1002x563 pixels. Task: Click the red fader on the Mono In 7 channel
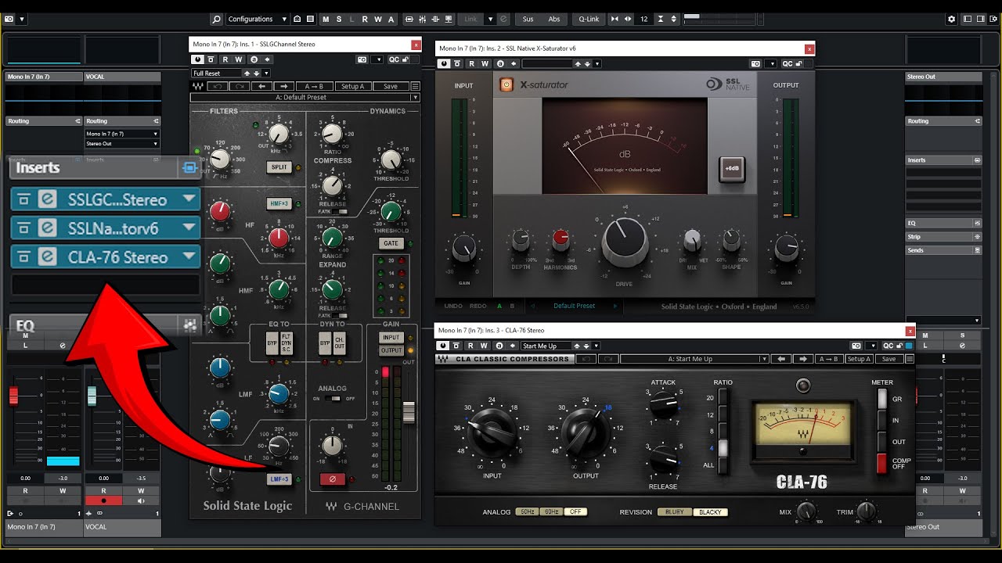[x=13, y=396]
